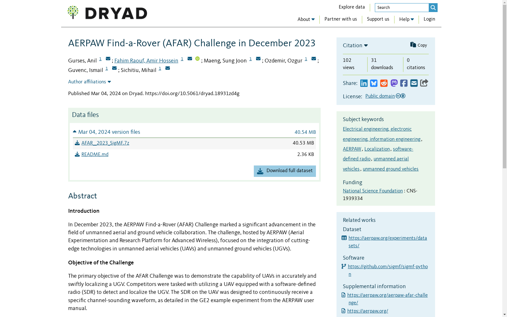Open unmanned ground vehicles keyword link

[390, 169]
